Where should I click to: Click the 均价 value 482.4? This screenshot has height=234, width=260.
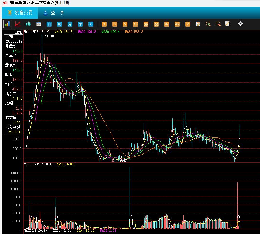[x=17, y=89]
